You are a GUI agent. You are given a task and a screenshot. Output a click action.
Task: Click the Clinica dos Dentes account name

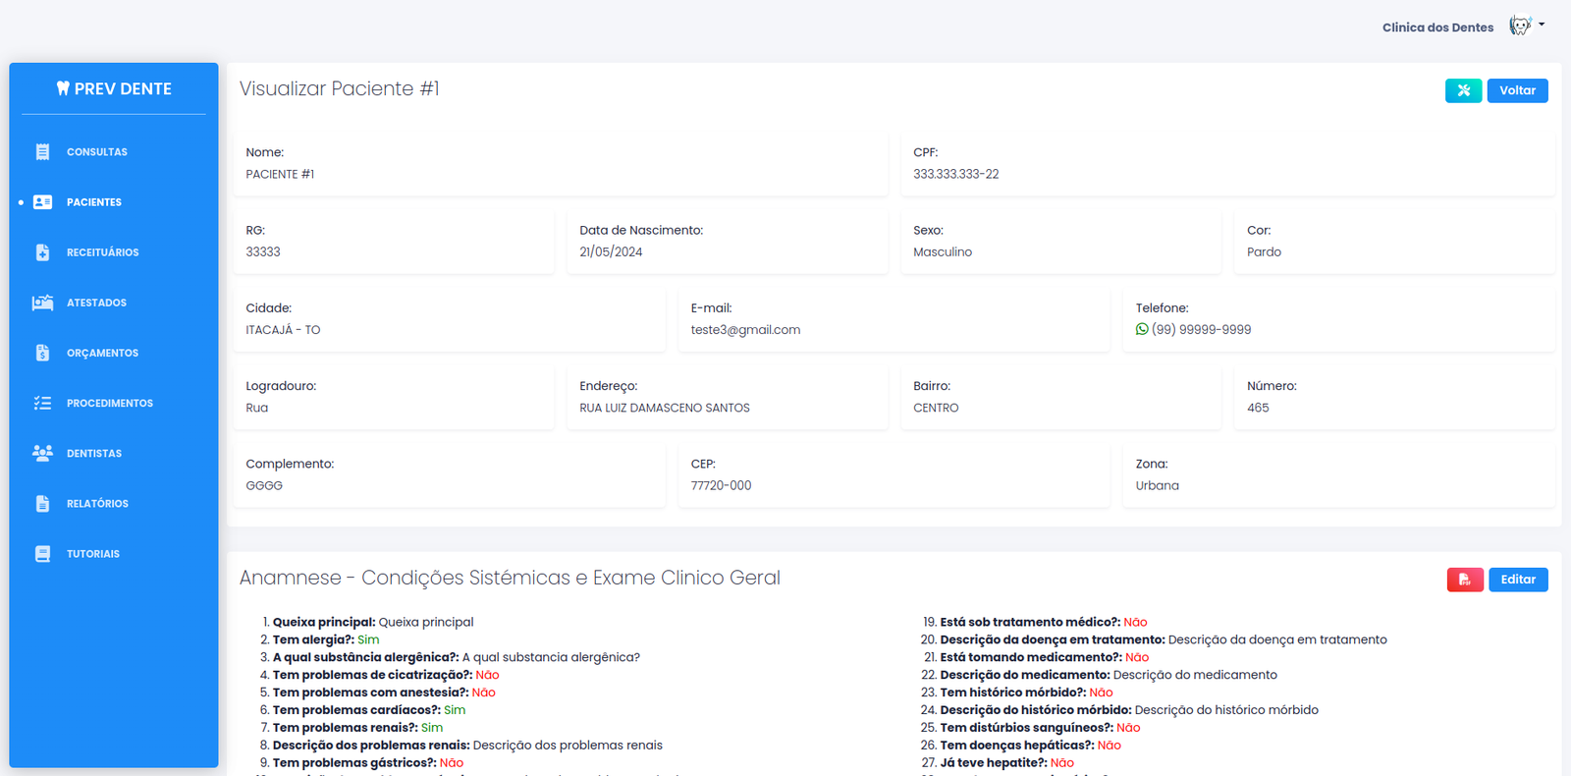1437,28
